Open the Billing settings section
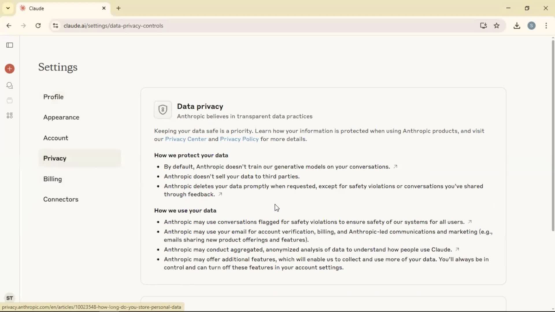 53,179
